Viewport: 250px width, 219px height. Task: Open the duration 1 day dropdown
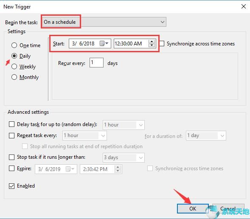(206, 136)
